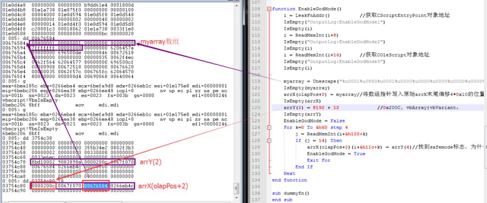The image size is (487, 203).
Task: Collapse the For k=0 loop fold marker
Action: (269, 128)
